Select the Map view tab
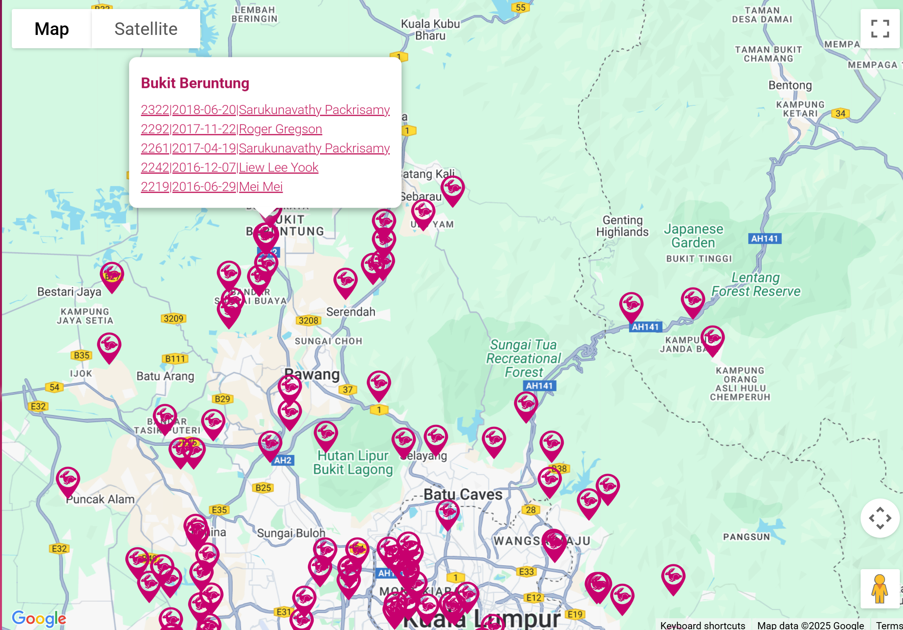The width and height of the screenshot is (903, 630). [51, 29]
